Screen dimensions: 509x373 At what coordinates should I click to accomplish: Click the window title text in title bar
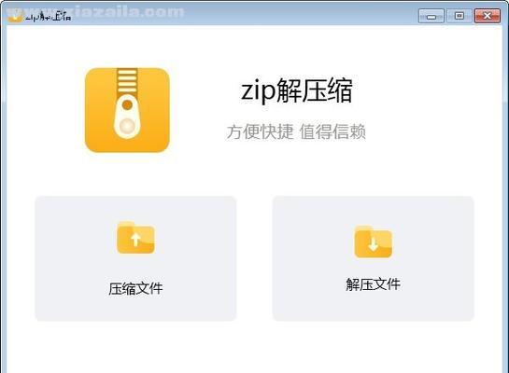pyautogui.click(x=48, y=17)
